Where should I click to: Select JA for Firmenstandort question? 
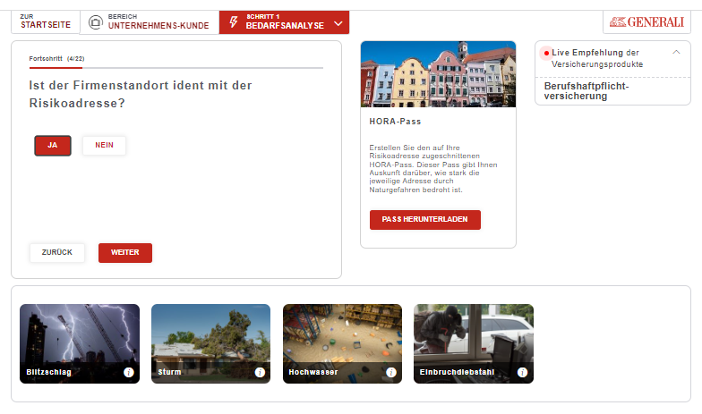tap(53, 146)
